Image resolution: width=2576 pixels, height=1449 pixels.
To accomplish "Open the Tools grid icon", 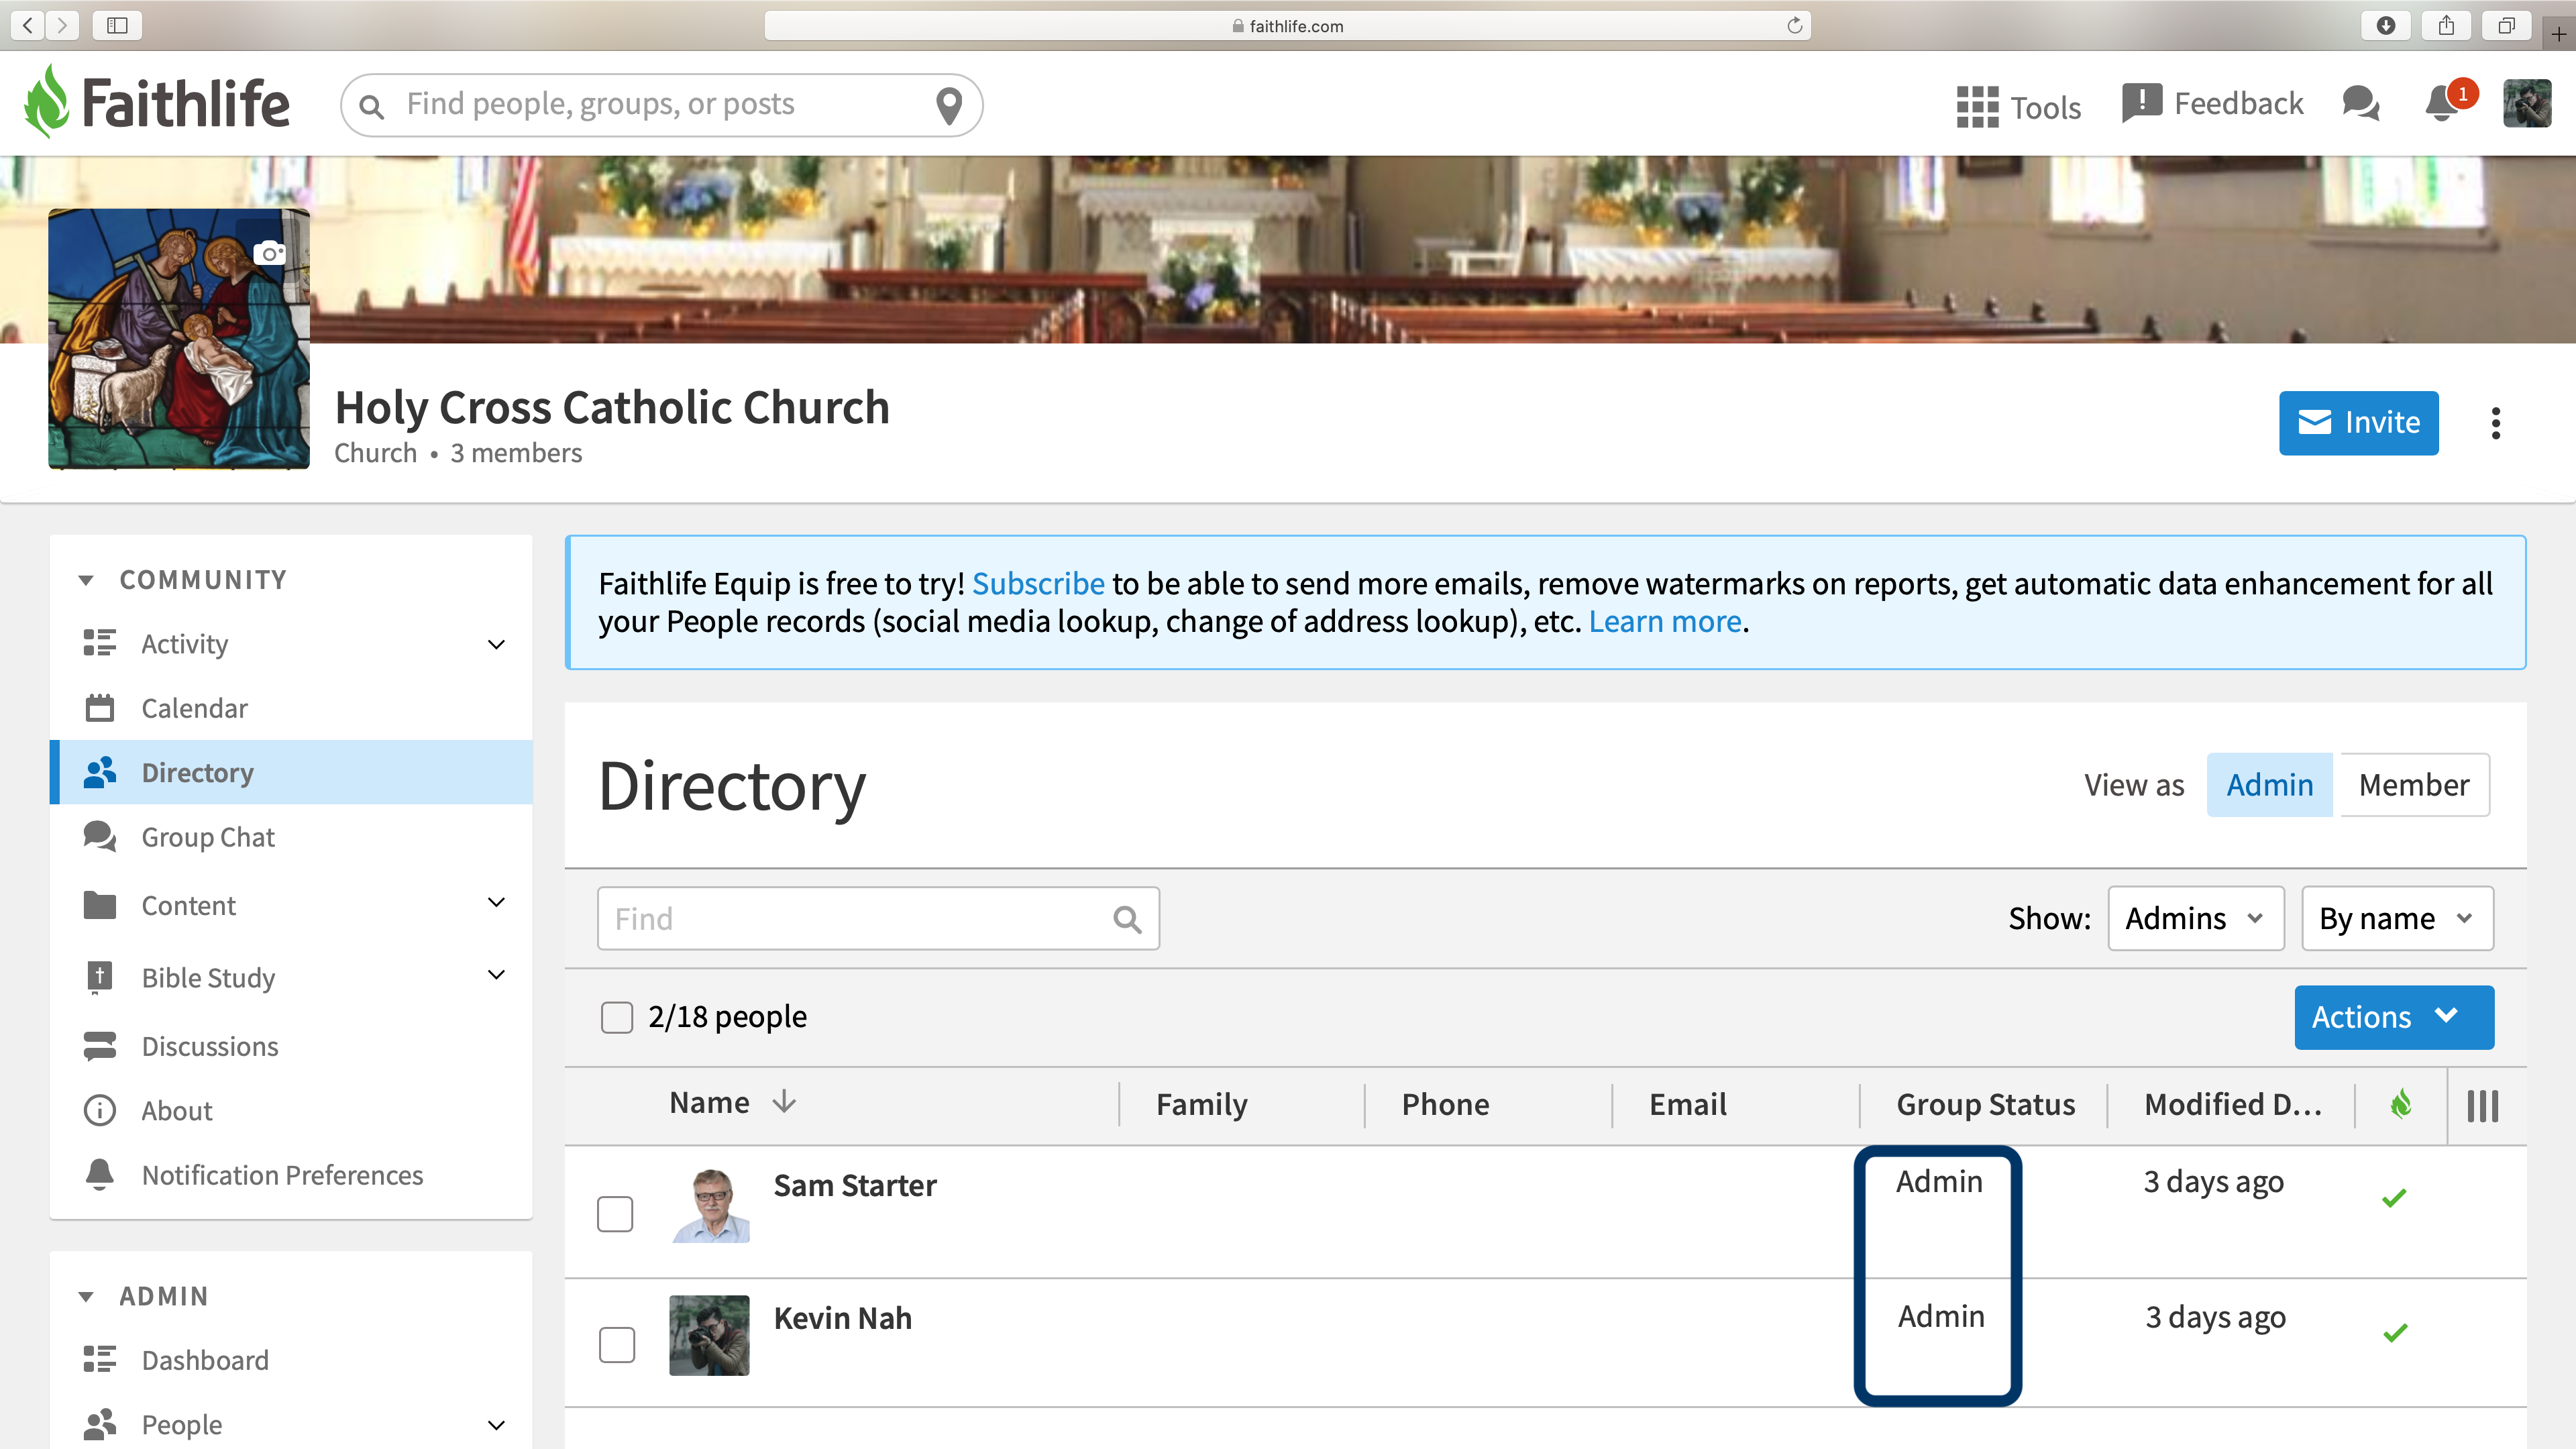I will [1977, 106].
